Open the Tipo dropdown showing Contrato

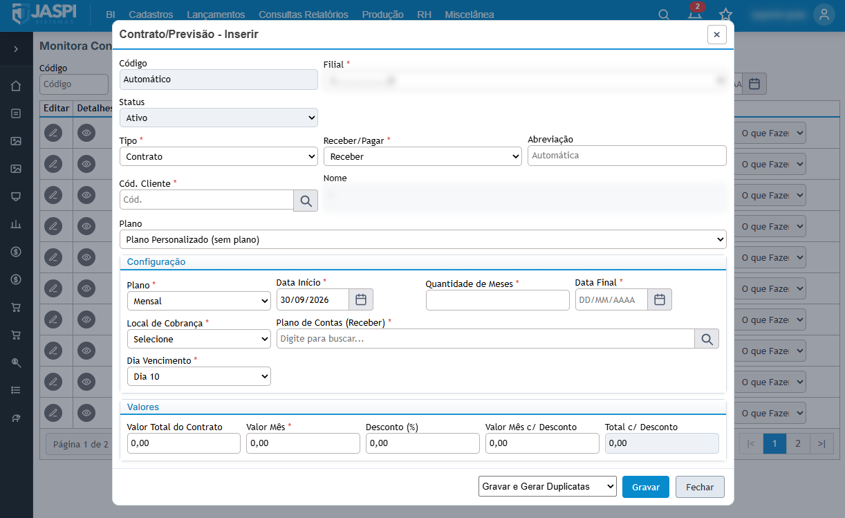(x=219, y=156)
